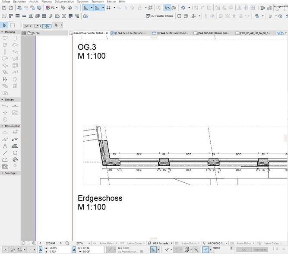The image size is (288, 254).
Task: Open the Teamwork menu
Action: click(98, 2)
